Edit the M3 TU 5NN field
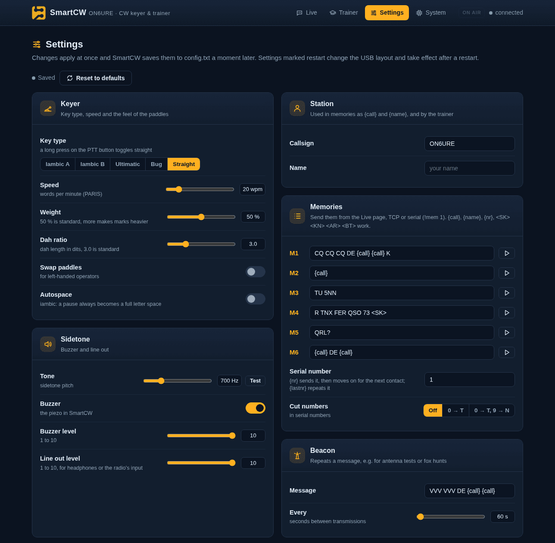Viewport: 555px width, 543px height. (x=402, y=293)
